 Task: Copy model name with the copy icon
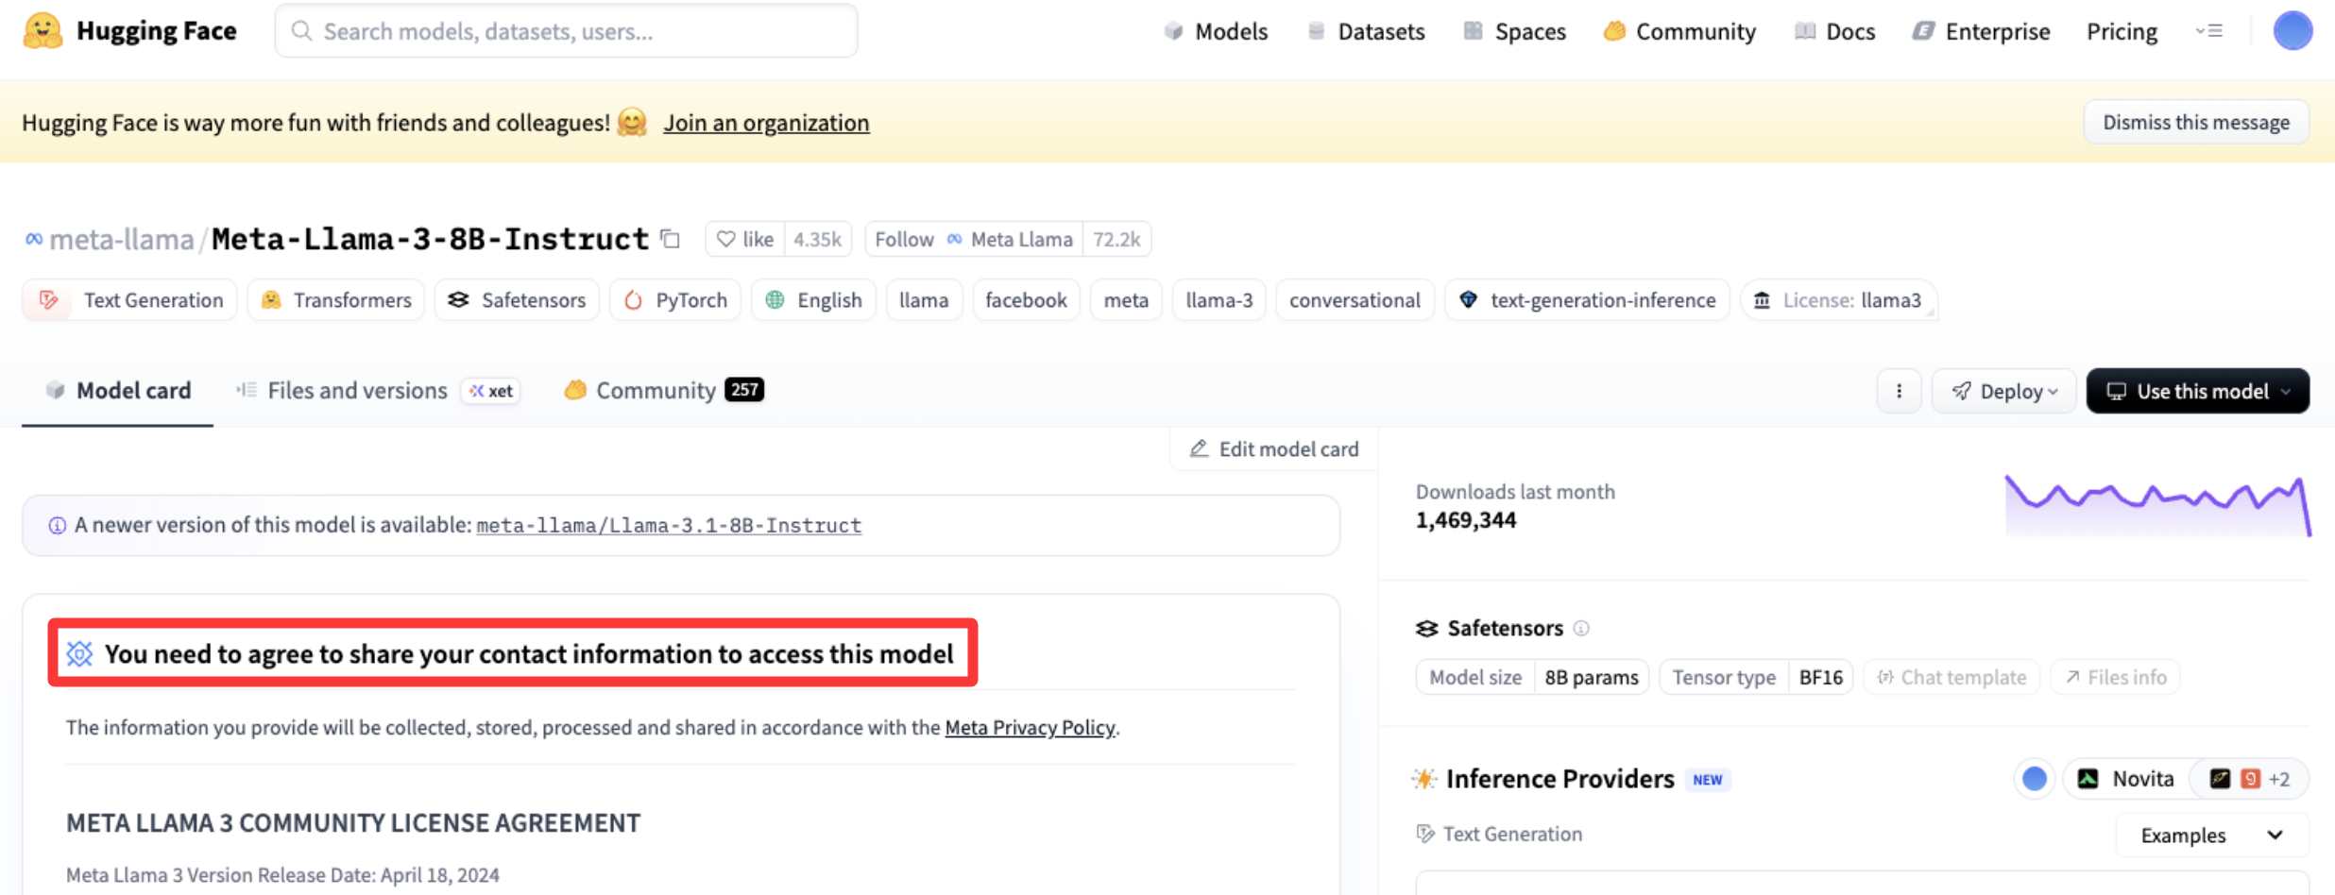[x=671, y=239]
